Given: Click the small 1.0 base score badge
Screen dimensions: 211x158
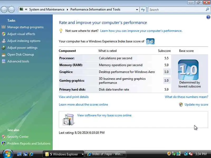Looking at the screenshot, I should coord(150,41).
